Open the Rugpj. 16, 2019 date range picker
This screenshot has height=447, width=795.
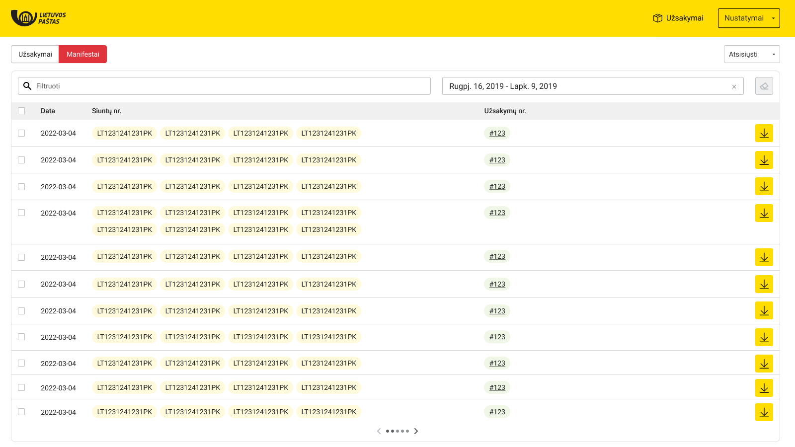pyautogui.click(x=593, y=86)
